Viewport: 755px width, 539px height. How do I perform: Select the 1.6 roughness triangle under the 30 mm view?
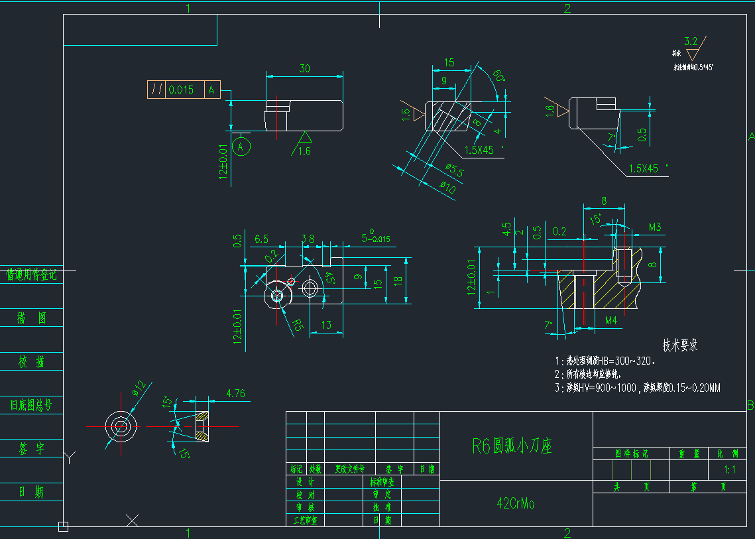pyautogui.click(x=305, y=138)
